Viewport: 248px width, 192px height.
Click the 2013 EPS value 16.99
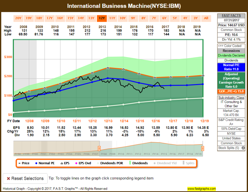pos(108,128)
